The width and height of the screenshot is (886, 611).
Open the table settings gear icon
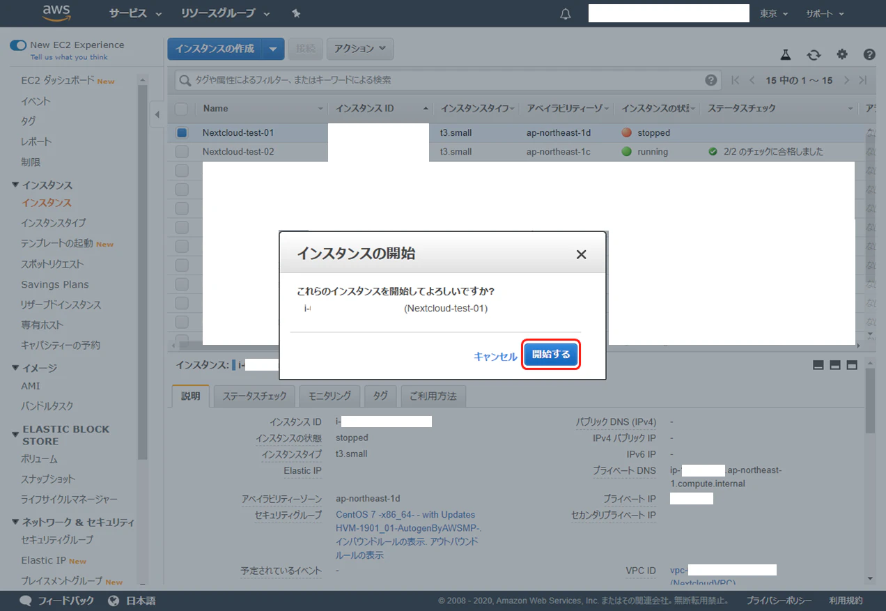pyautogui.click(x=842, y=54)
